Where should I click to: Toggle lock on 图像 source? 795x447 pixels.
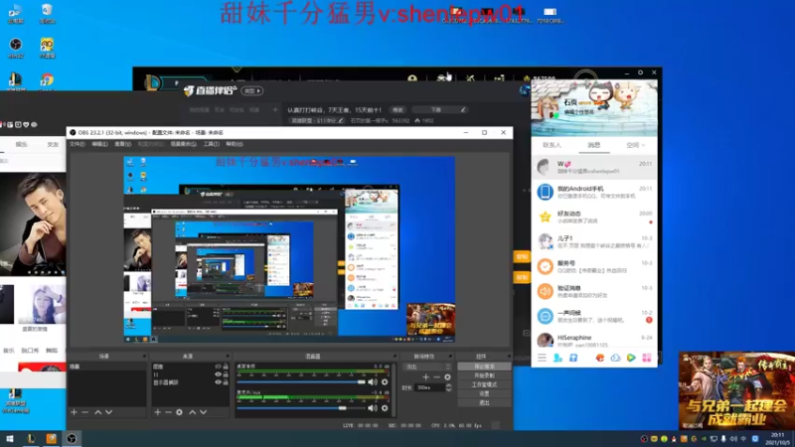coord(226,367)
